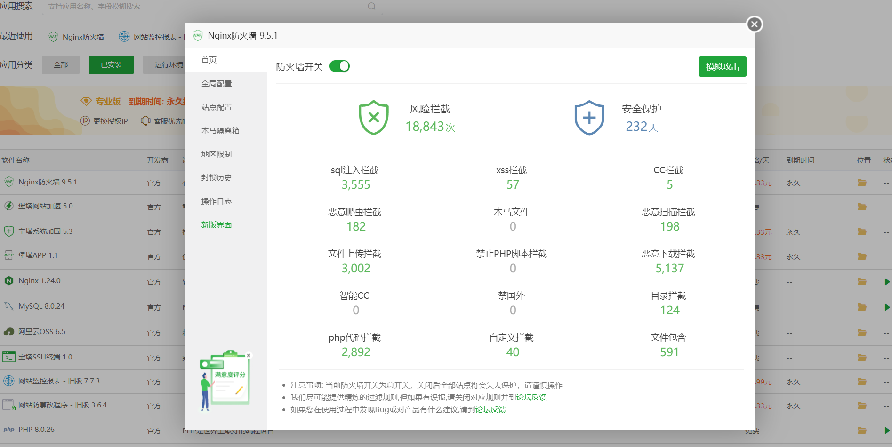This screenshot has width=892, height=447.
Task: Click the green play status for Nginx 1.24.0
Action: click(887, 282)
